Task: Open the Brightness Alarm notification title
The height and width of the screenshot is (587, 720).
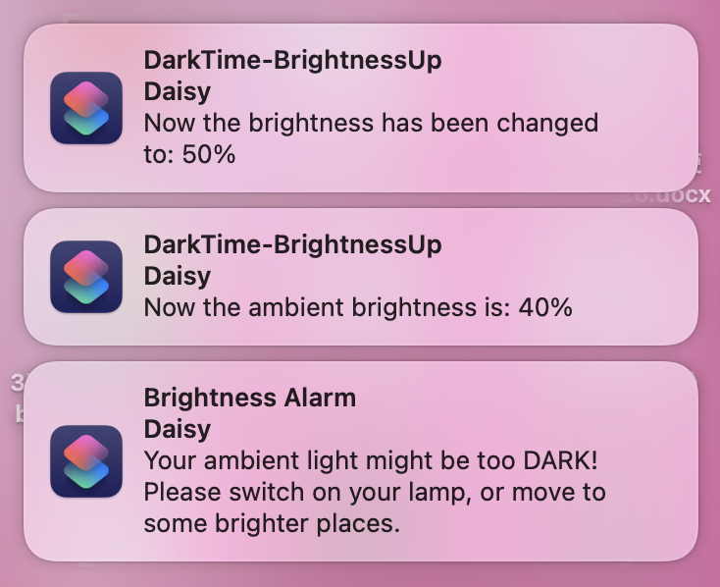Action: tap(250, 398)
